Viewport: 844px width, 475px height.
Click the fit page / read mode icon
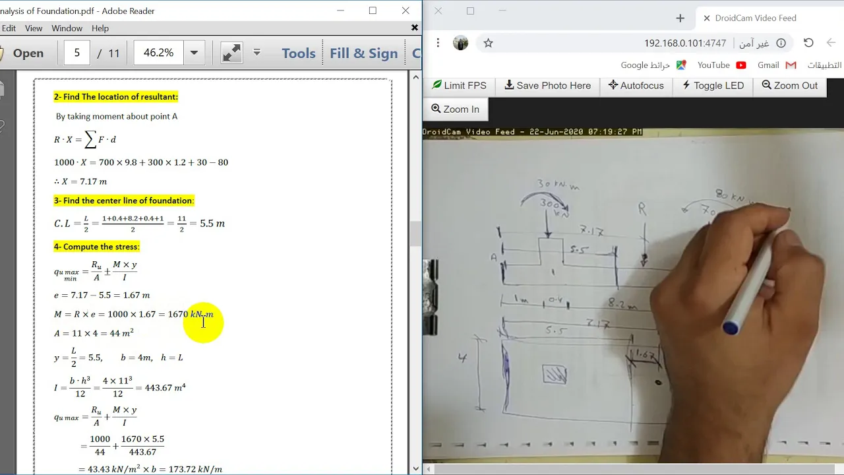[x=231, y=53]
